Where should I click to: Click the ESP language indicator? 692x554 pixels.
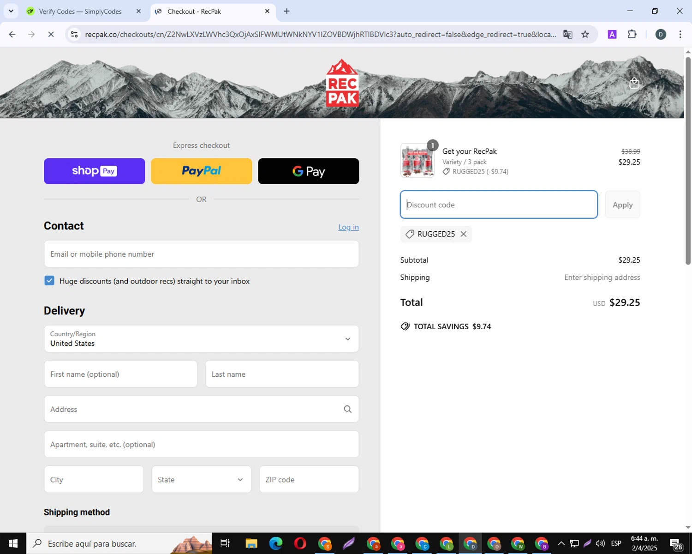(x=616, y=543)
